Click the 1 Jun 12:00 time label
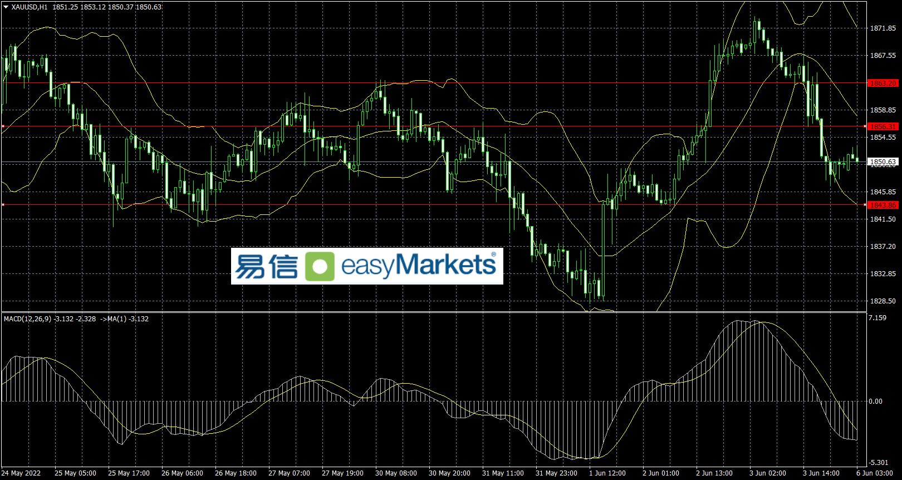The height and width of the screenshot is (480, 902). [607, 473]
